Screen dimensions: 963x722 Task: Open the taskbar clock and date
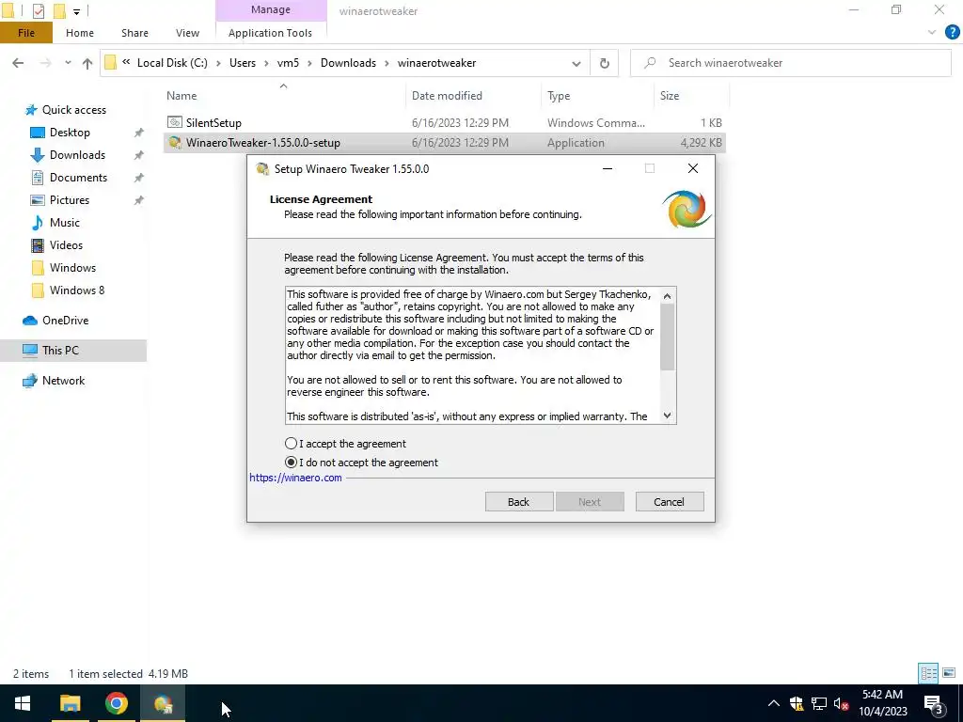(x=882, y=703)
